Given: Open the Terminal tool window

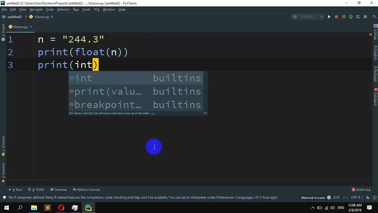Looking at the screenshot, I should click(58, 190).
